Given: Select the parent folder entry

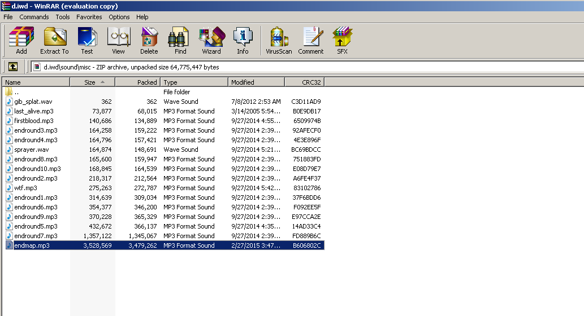Looking at the screenshot, I should 16,92.
